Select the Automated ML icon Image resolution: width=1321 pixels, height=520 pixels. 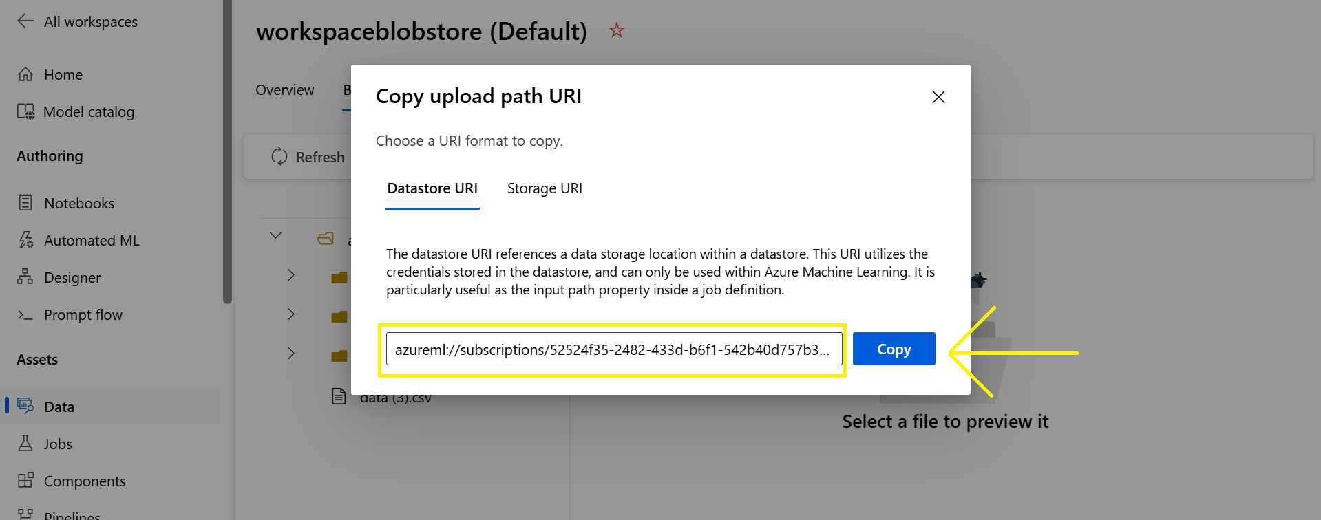[x=25, y=240]
